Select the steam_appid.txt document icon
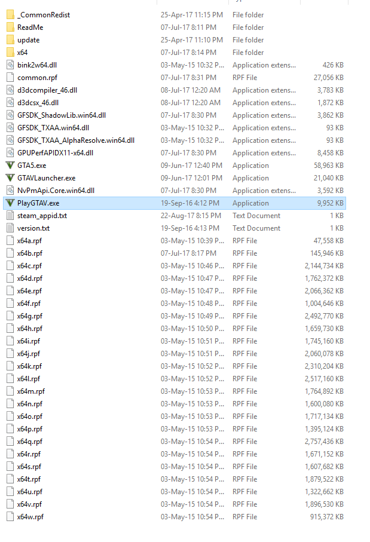370x542 pixels. (x=10, y=216)
